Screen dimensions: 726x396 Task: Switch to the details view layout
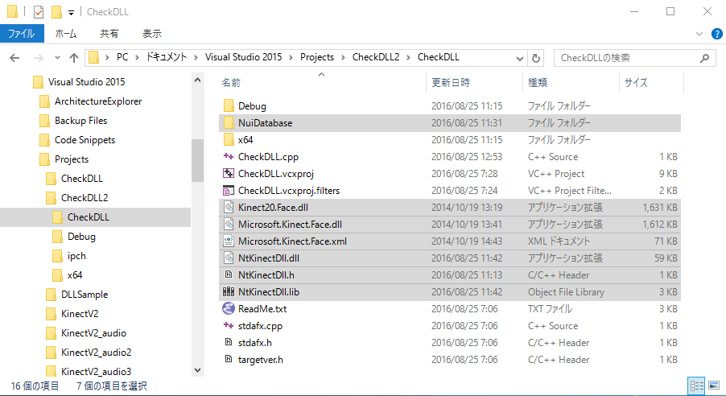[x=696, y=386]
